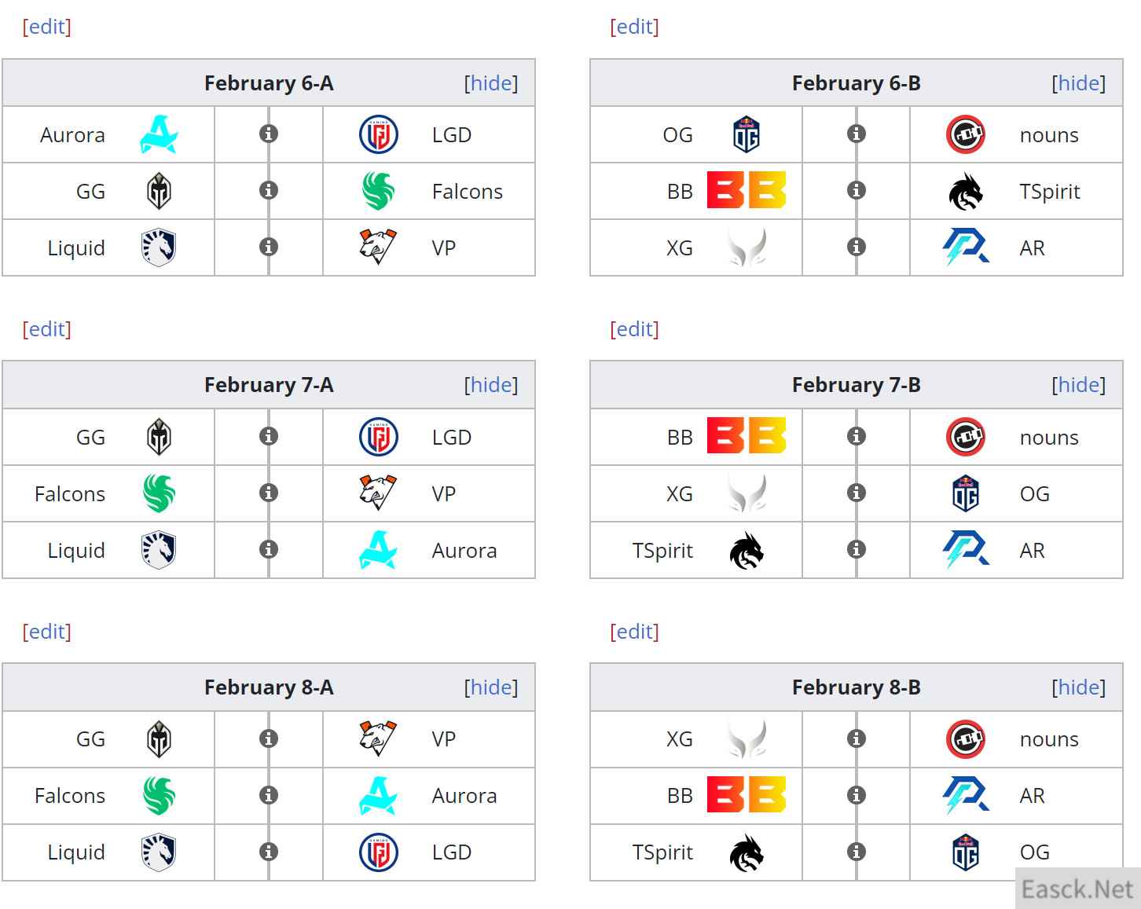Collapse the February 7-A section
The width and height of the screenshot is (1141, 909).
(x=491, y=385)
